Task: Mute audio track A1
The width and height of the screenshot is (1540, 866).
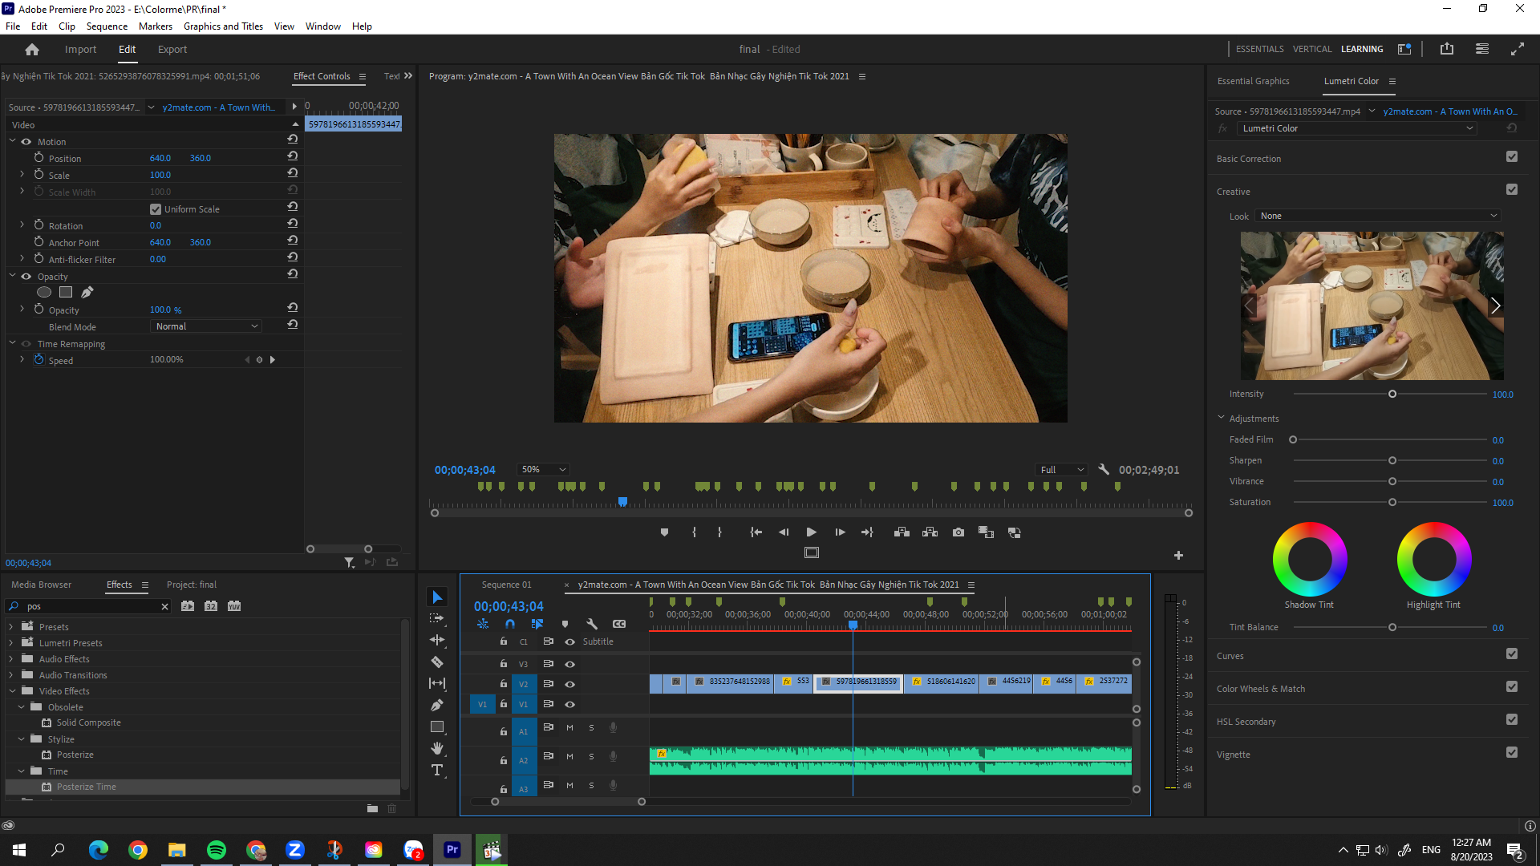Action: coord(569,728)
